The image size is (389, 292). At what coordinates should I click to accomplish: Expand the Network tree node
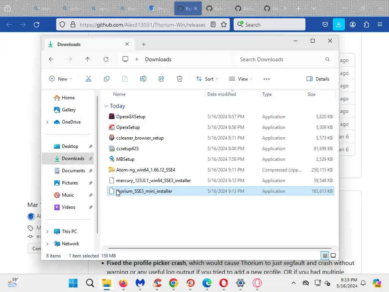tap(47, 244)
